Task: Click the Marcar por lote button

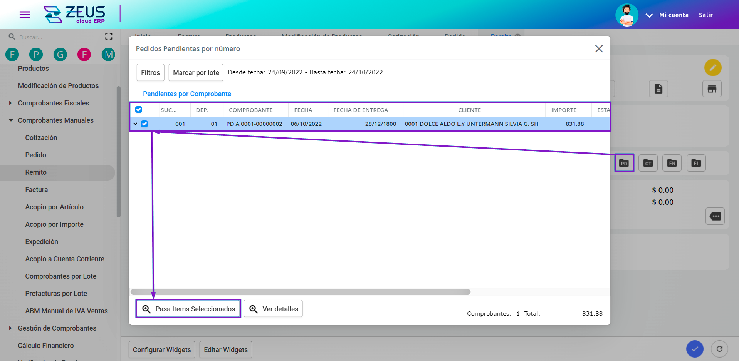Action: pyautogui.click(x=196, y=73)
